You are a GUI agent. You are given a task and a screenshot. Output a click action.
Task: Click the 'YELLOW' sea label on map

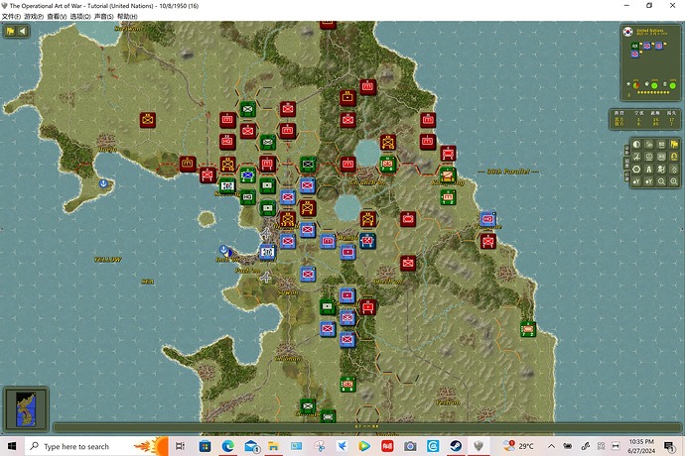[x=108, y=260]
